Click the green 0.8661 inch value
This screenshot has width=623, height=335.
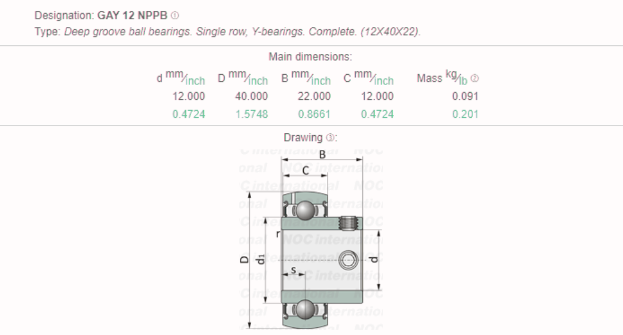tap(315, 114)
